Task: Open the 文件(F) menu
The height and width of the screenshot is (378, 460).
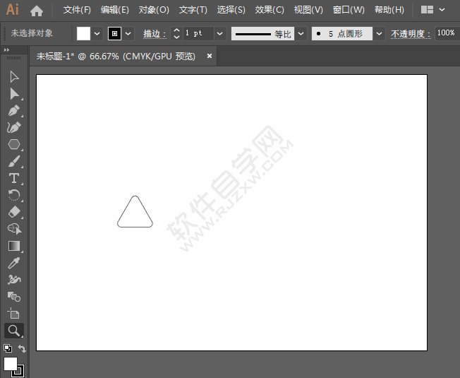Action: pyautogui.click(x=77, y=10)
